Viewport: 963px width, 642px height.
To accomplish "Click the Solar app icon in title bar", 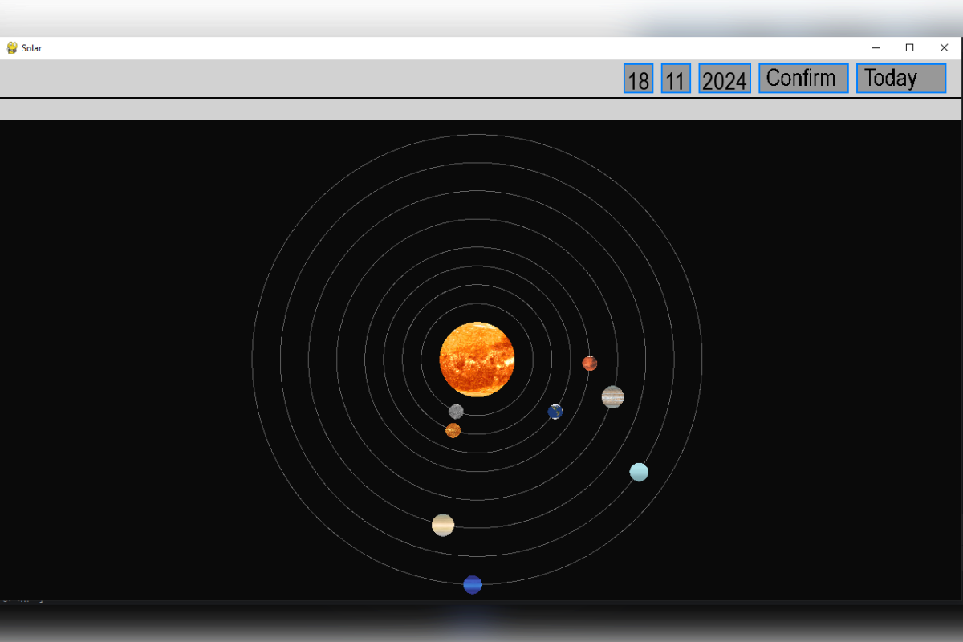I will [x=12, y=48].
